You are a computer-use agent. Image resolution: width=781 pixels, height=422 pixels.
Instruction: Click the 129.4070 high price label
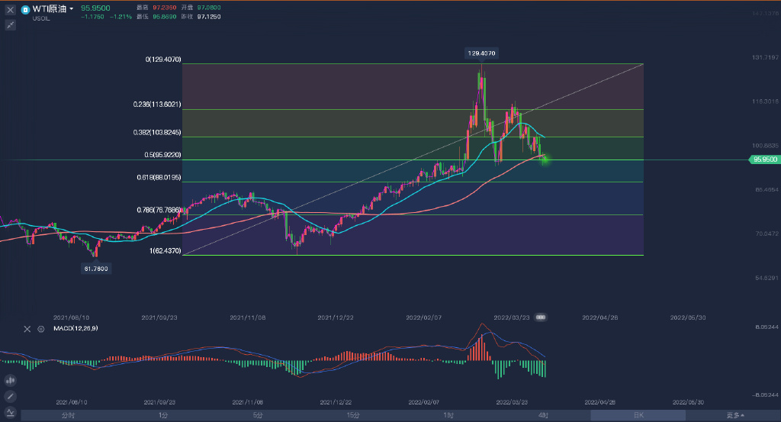click(481, 53)
